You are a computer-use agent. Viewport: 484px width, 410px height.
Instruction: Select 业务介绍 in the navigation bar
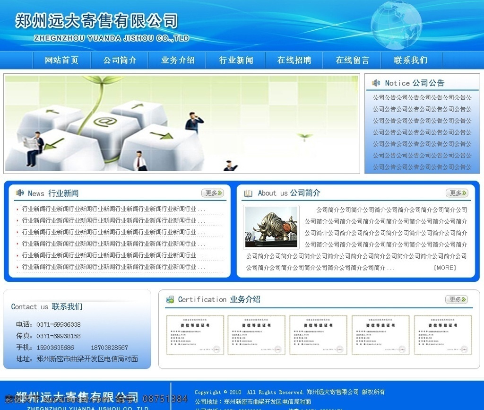click(x=178, y=60)
